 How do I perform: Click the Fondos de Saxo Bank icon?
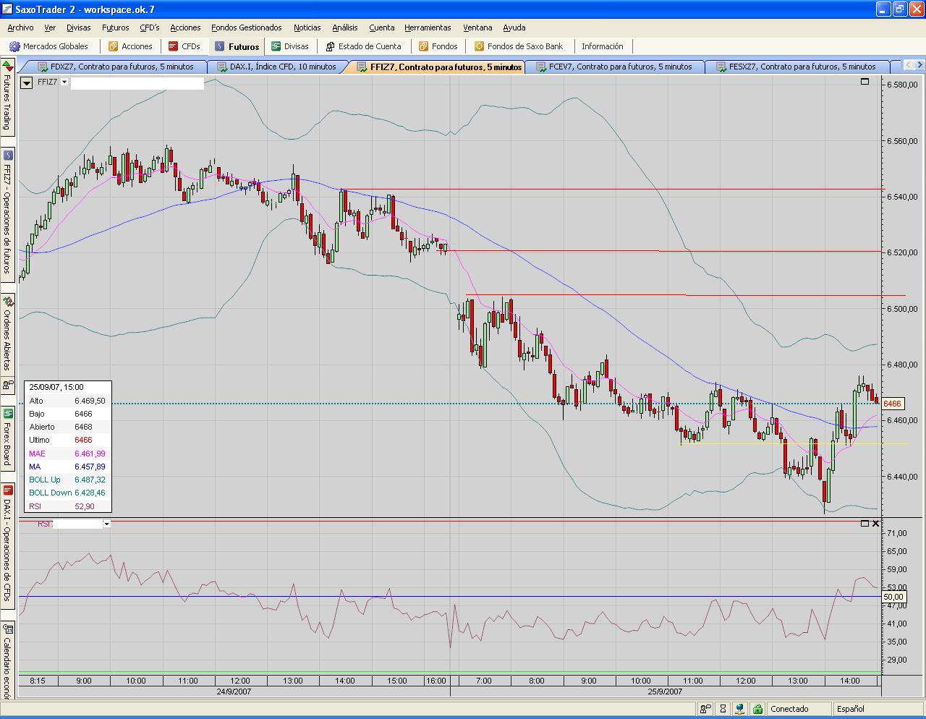tap(479, 46)
